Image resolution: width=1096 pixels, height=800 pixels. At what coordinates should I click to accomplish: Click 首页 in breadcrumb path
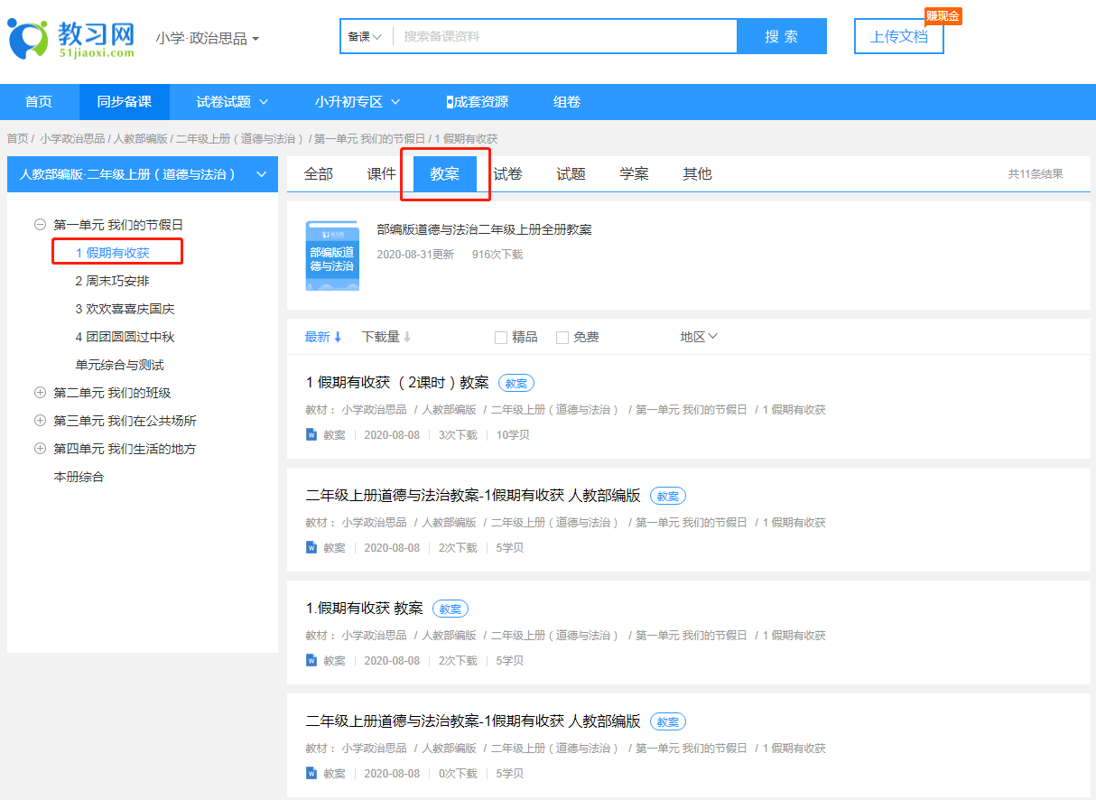(18, 139)
